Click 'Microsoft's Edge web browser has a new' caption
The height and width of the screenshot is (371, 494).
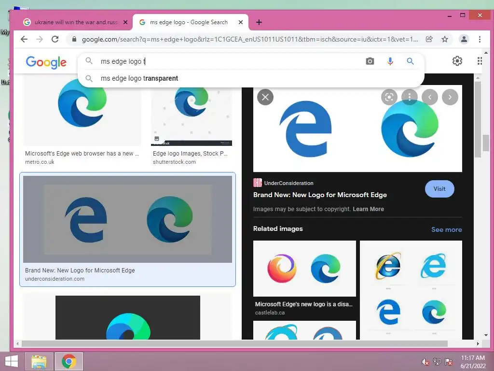click(x=82, y=153)
